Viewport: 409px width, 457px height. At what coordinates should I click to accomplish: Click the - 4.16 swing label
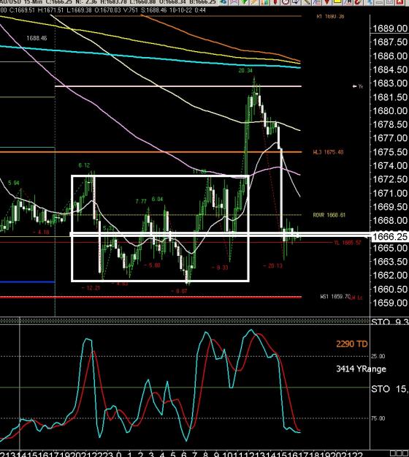(x=41, y=233)
